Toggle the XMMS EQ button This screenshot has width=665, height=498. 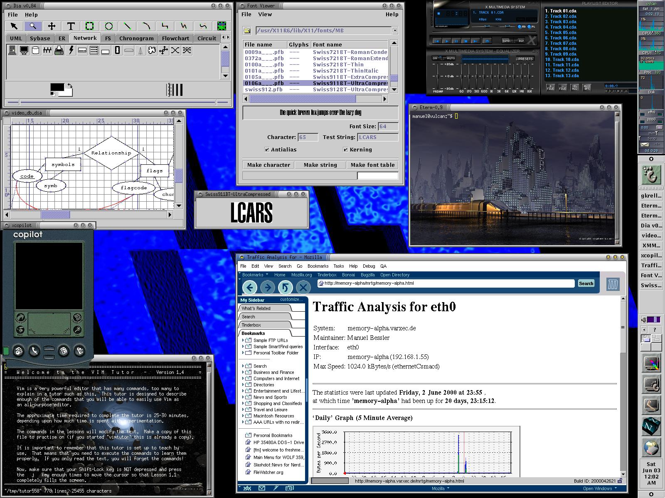tap(521, 27)
